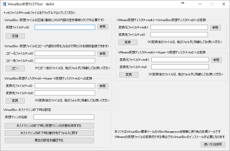Click the (*)コピー後のファイルは note text
230x151 pixels.
click(72, 68)
